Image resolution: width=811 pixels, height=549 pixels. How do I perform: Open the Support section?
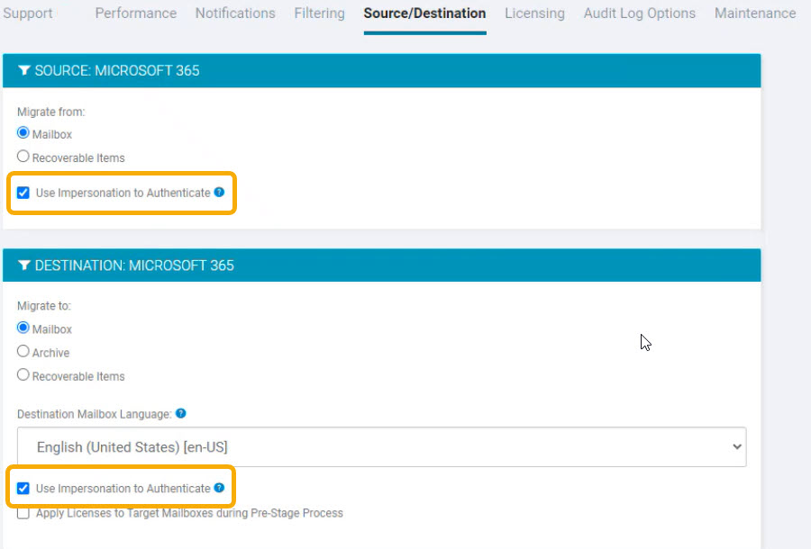click(x=28, y=13)
